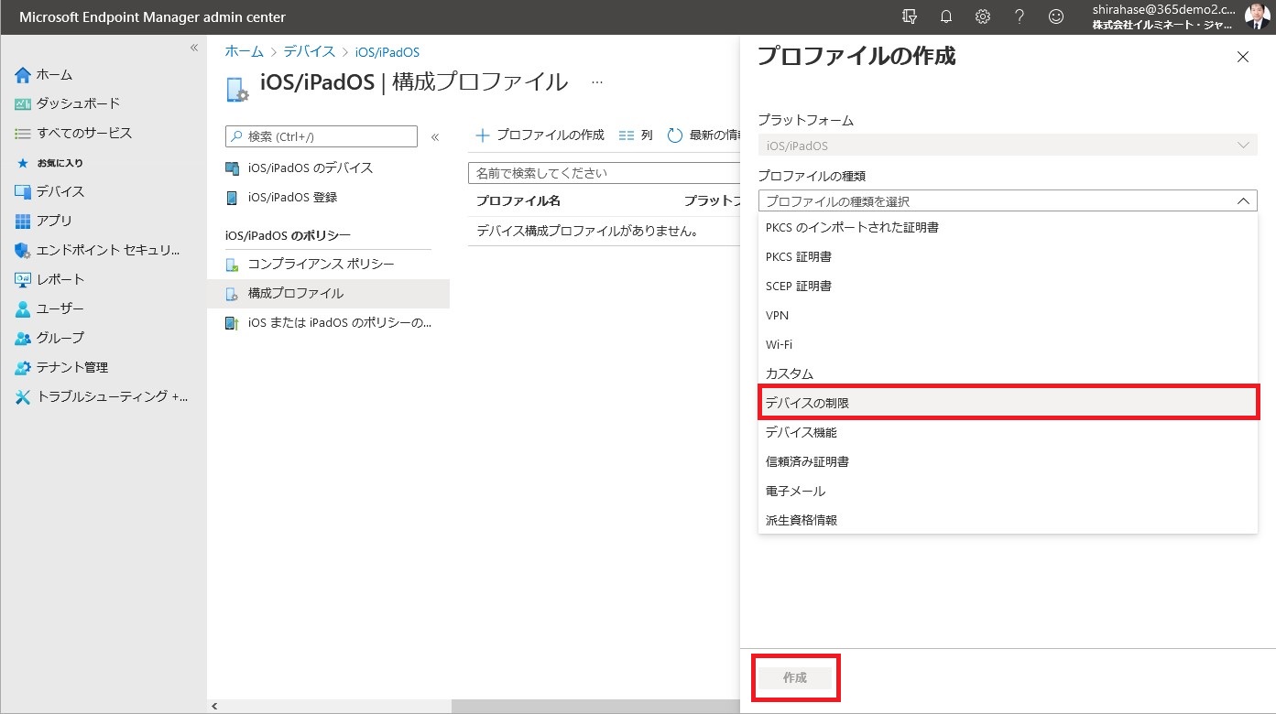This screenshot has width=1276, height=714.
Task: Click the 名前で検索してください filter field
Action: pos(605,173)
